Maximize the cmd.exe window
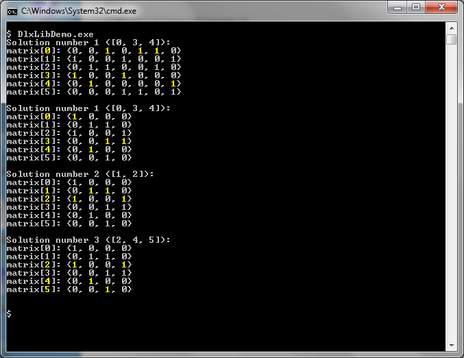 (416, 7)
